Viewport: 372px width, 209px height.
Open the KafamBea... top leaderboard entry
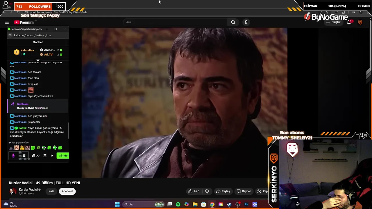pyautogui.click(x=25, y=52)
